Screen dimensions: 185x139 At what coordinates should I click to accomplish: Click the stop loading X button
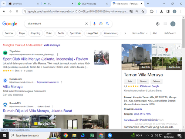(x=17, y=11)
